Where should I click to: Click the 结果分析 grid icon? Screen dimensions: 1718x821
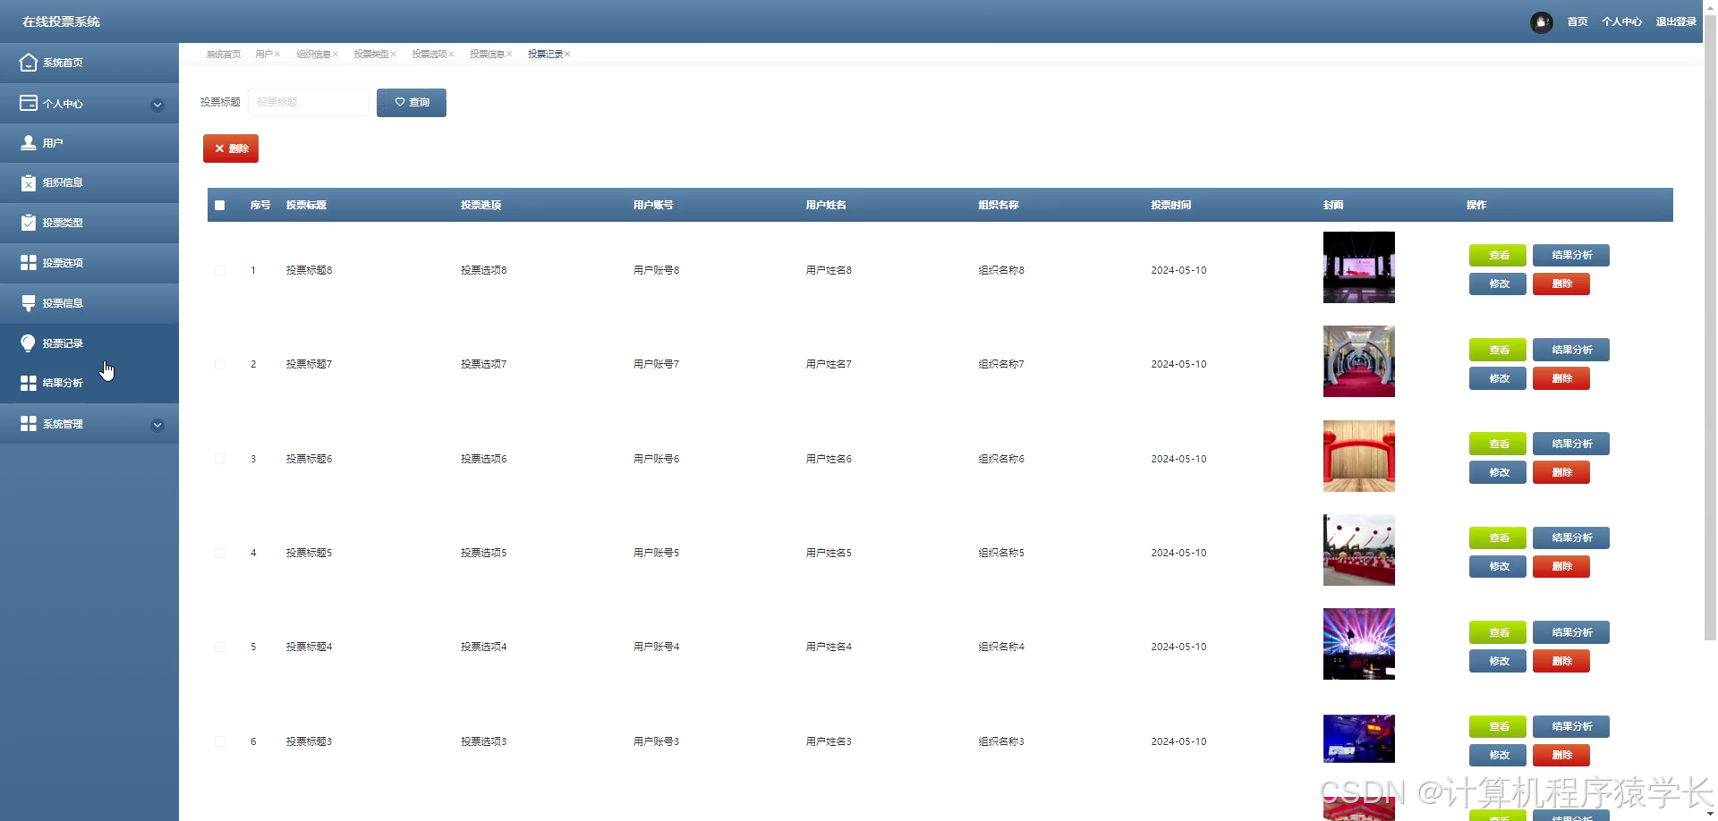coord(29,383)
